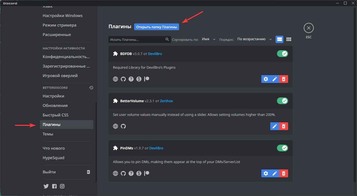
Task: Open BetterVolume GitHub icon
Action: [123, 126]
